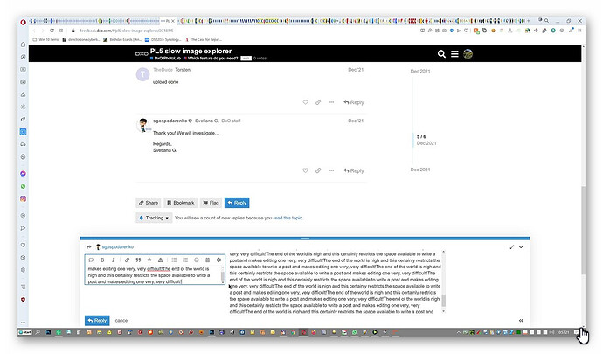Viewport: 603px width, 354px height.
Task: Flag this topic
Action: tap(211, 203)
